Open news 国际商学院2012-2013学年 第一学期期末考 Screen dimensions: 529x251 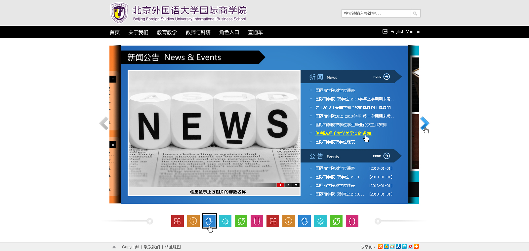354,116
